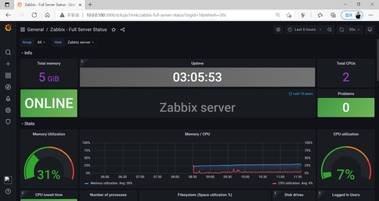Open the Help question mark icon
379x201 pixels.
[8, 191]
